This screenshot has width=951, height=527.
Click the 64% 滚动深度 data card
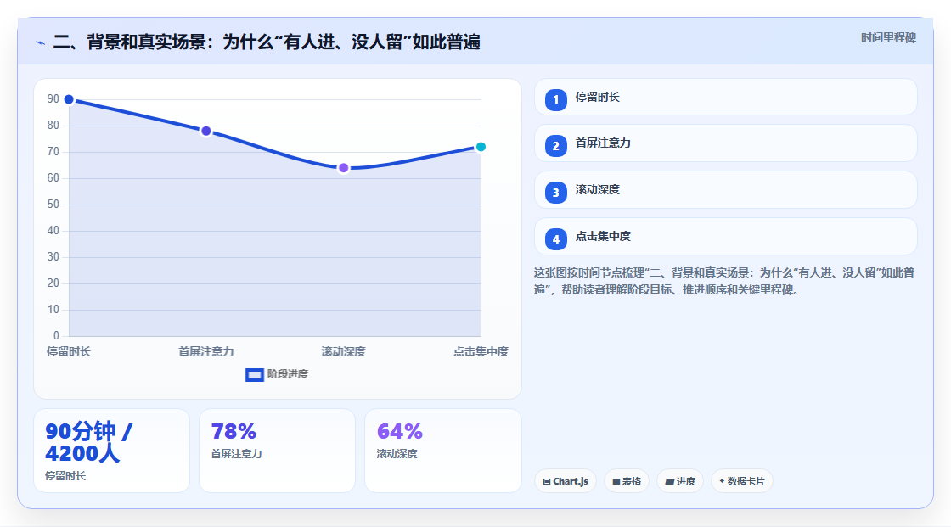tap(442, 451)
